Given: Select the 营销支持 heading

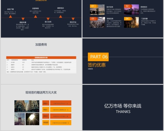Looking at the screenshot, I should (x=110, y=19).
